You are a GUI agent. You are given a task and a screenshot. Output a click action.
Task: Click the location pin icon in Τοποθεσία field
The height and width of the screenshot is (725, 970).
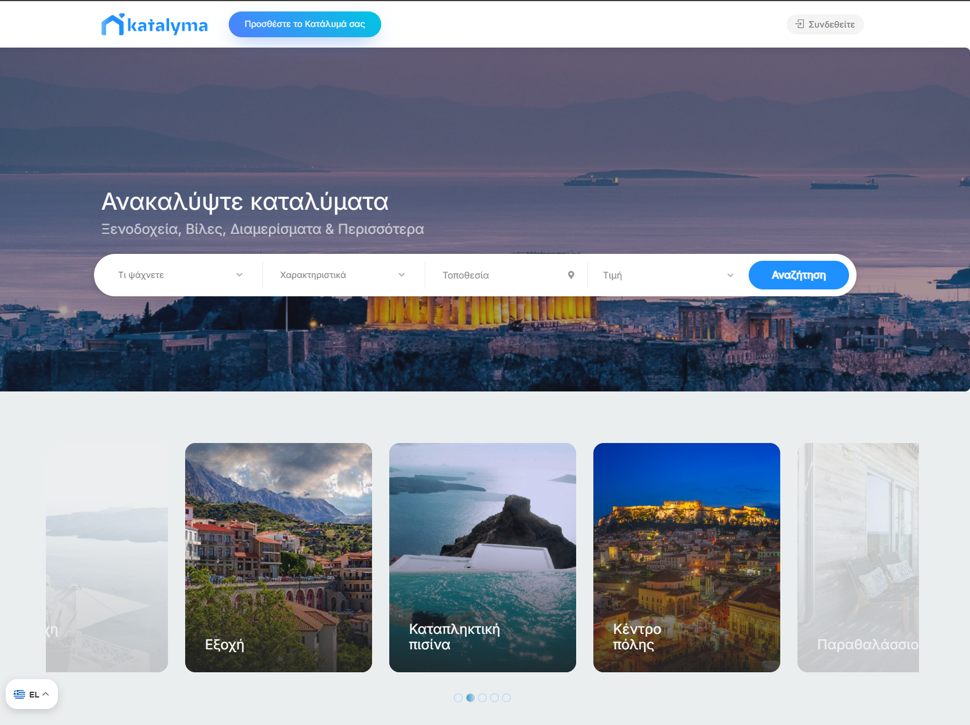click(x=571, y=275)
